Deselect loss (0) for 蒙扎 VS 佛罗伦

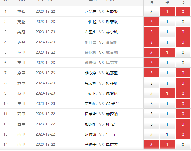(183, 93)
